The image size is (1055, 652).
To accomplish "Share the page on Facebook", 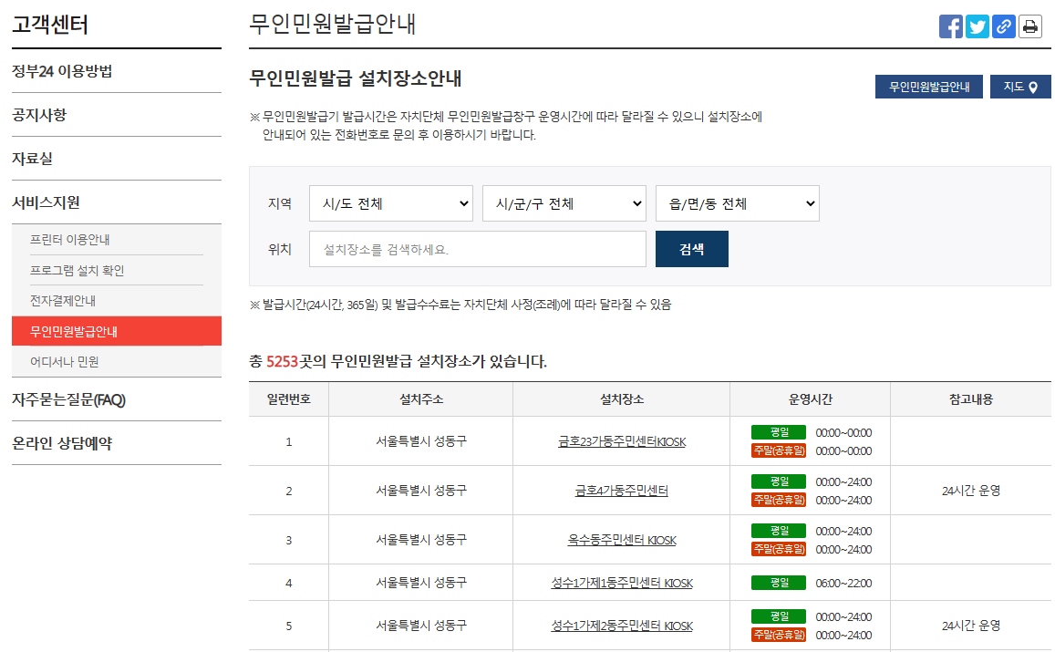I will (x=950, y=26).
